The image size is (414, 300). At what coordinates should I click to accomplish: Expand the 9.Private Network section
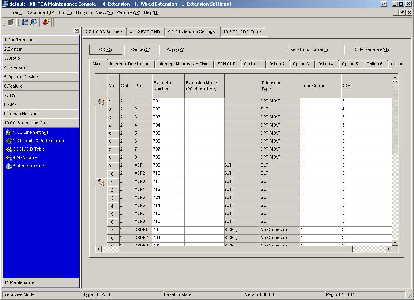point(41,114)
